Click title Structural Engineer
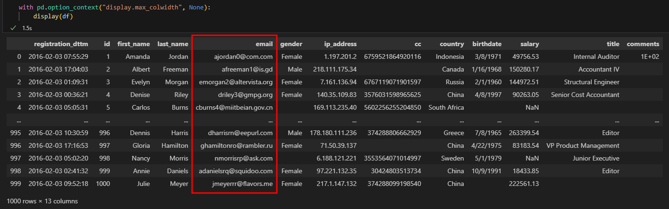This screenshot has width=669, height=209. (x=592, y=82)
